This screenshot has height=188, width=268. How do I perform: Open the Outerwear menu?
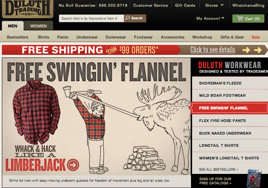coord(116,37)
